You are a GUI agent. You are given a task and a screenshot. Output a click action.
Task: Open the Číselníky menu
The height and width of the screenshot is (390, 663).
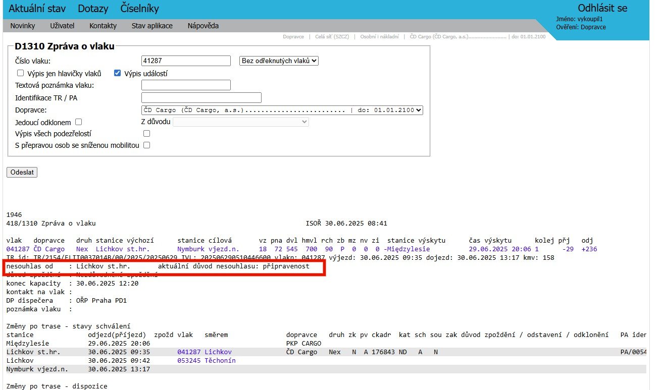(139, 9)
